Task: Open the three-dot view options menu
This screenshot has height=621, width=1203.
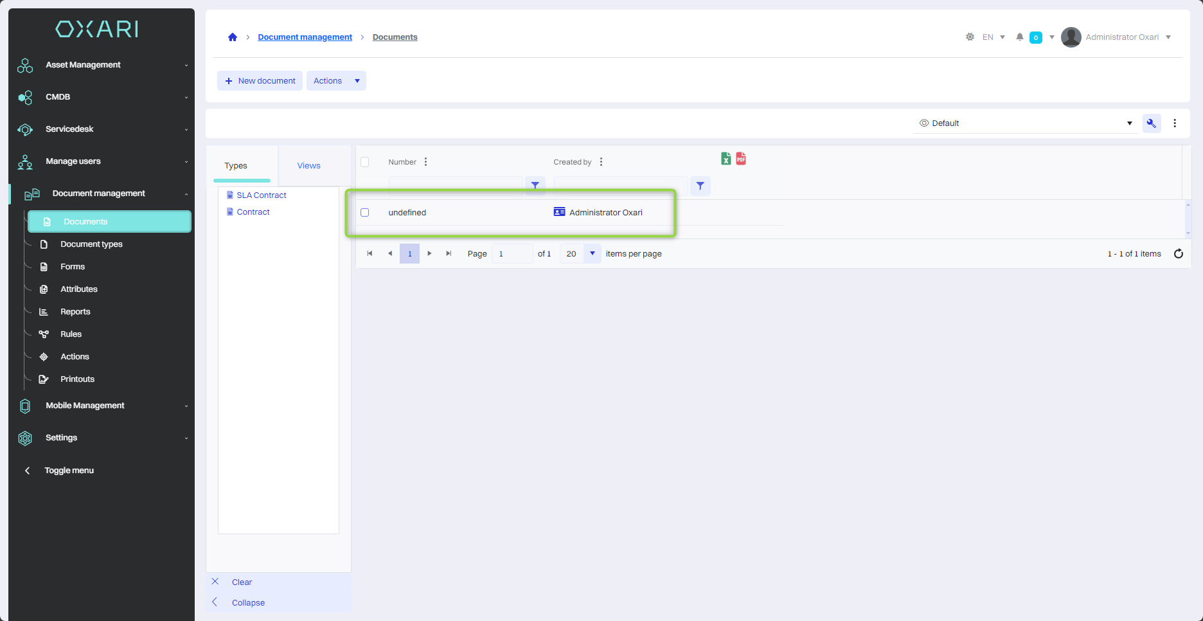Action: 1175,123
